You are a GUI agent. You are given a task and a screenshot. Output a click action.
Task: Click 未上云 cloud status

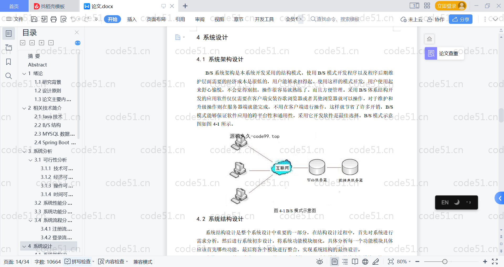pyautogui.click(x=412, y=19)
